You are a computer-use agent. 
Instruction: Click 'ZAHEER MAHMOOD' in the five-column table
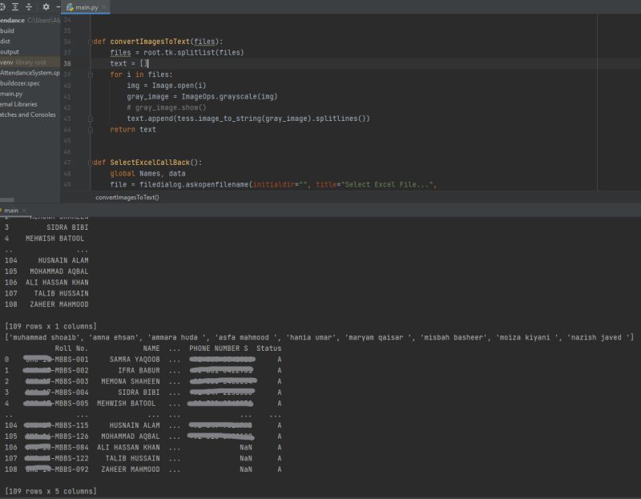click(x=131, y=469)
